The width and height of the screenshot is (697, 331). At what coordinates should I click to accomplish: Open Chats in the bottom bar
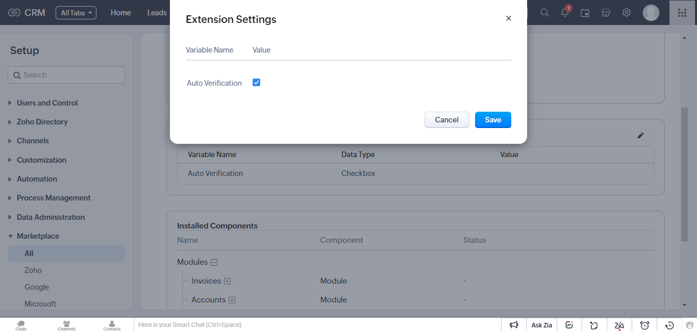coord(21,325)
